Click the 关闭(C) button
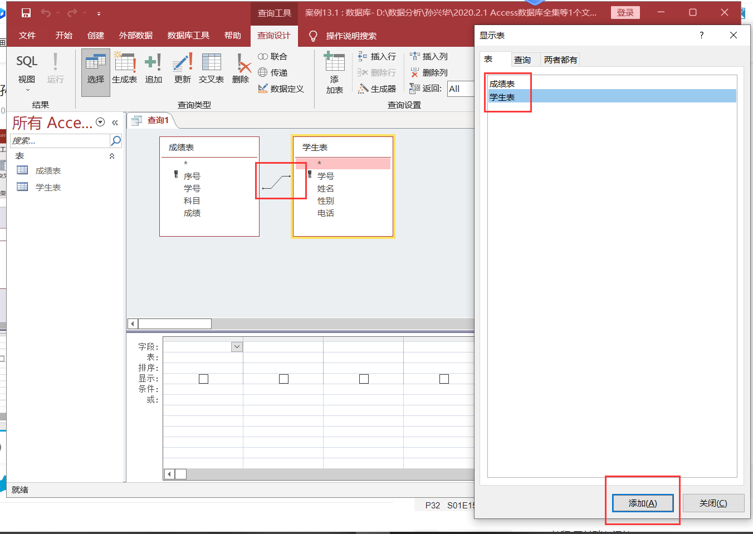Image resolution: width=753 pixels, height=534 pixels. [x=713, y=503]
